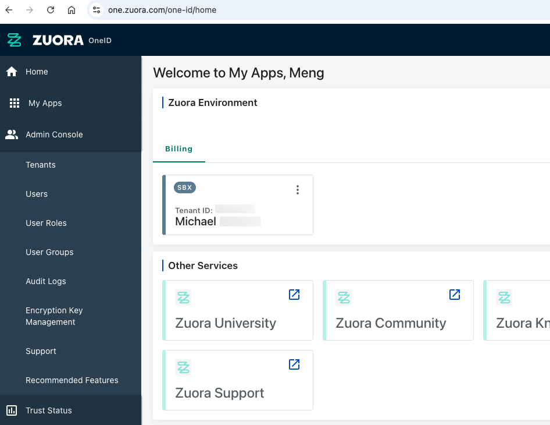Click the Admin Console people icon
Viewport: 550px width, 425px height.
[x=12, y=134]
